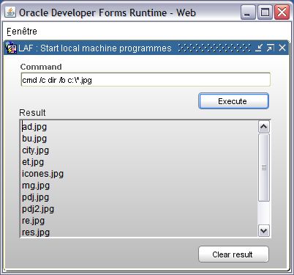The height and width of the screenshot is (275, 294).
Task: Click the Execute button
Action: 233,101
